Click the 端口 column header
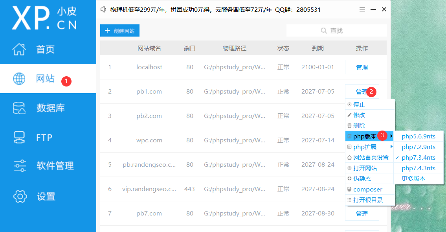 coord(189,48)
